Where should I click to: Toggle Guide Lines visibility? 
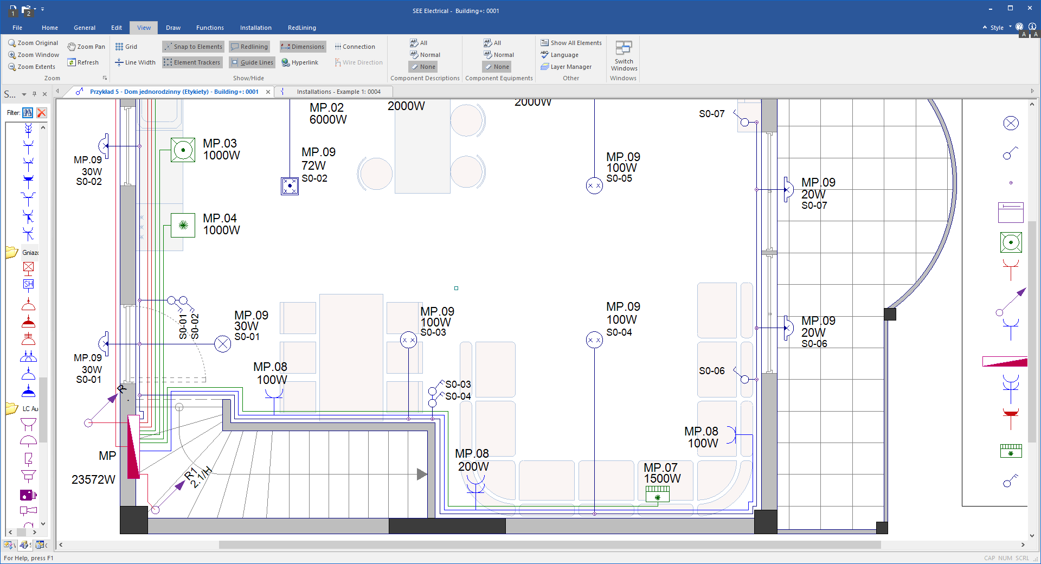[252, 62]
